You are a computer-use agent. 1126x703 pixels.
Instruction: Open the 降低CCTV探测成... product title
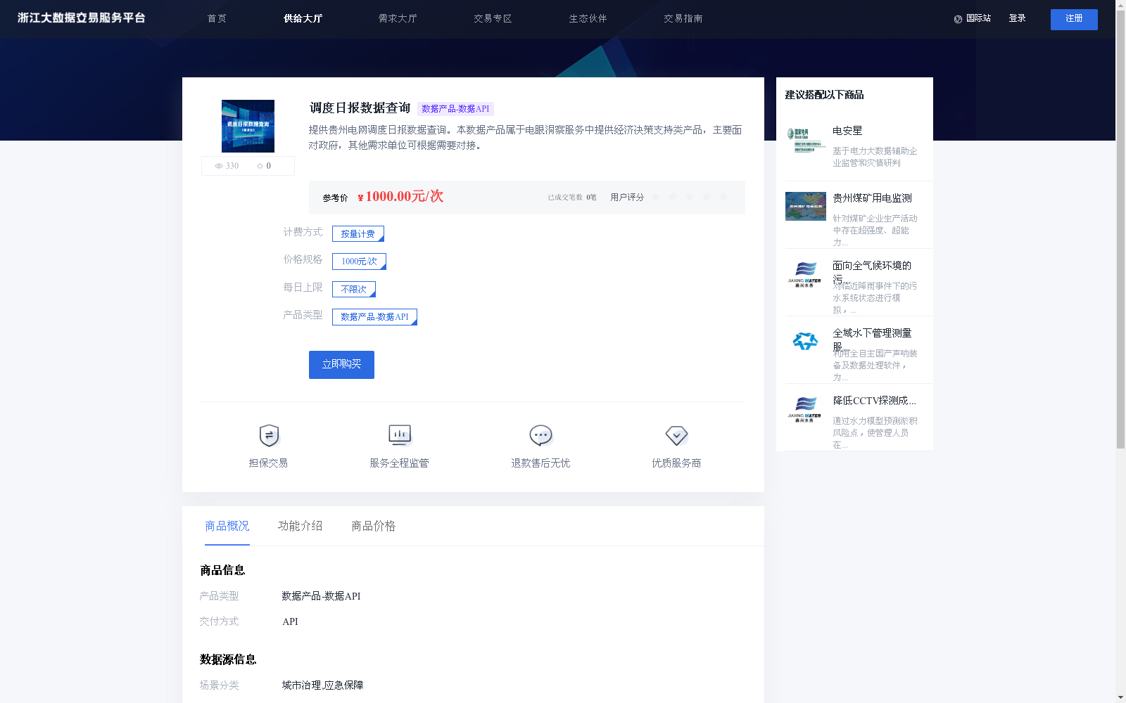point(874,401)
